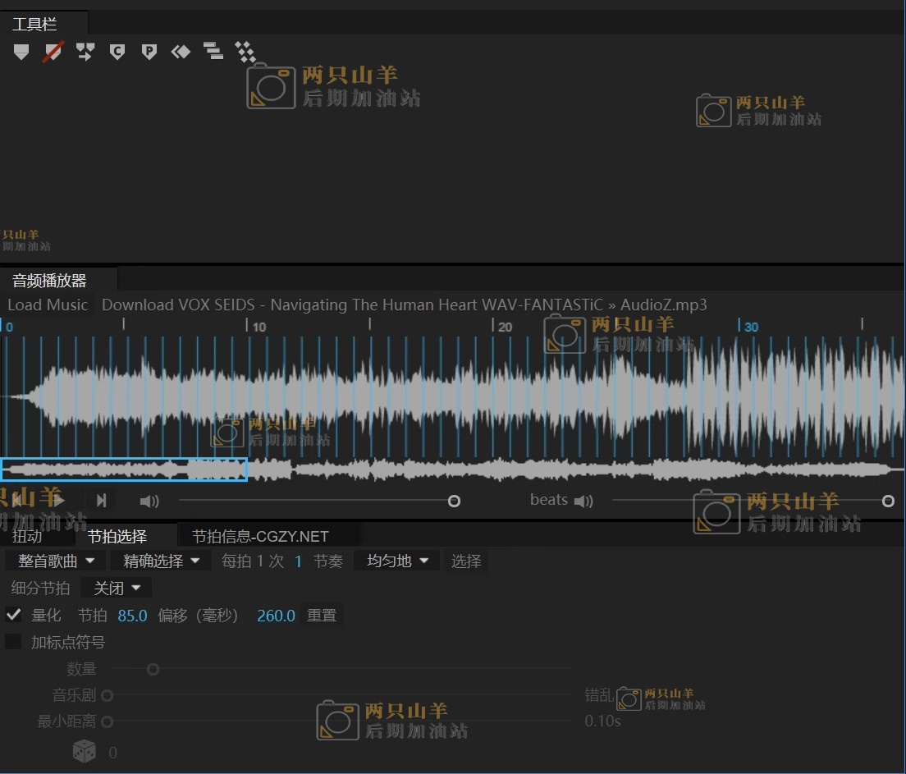
Task: Open the 关闭 dropdown for 细分节拍
Action: pyautogui.click(x=117, y=589)
